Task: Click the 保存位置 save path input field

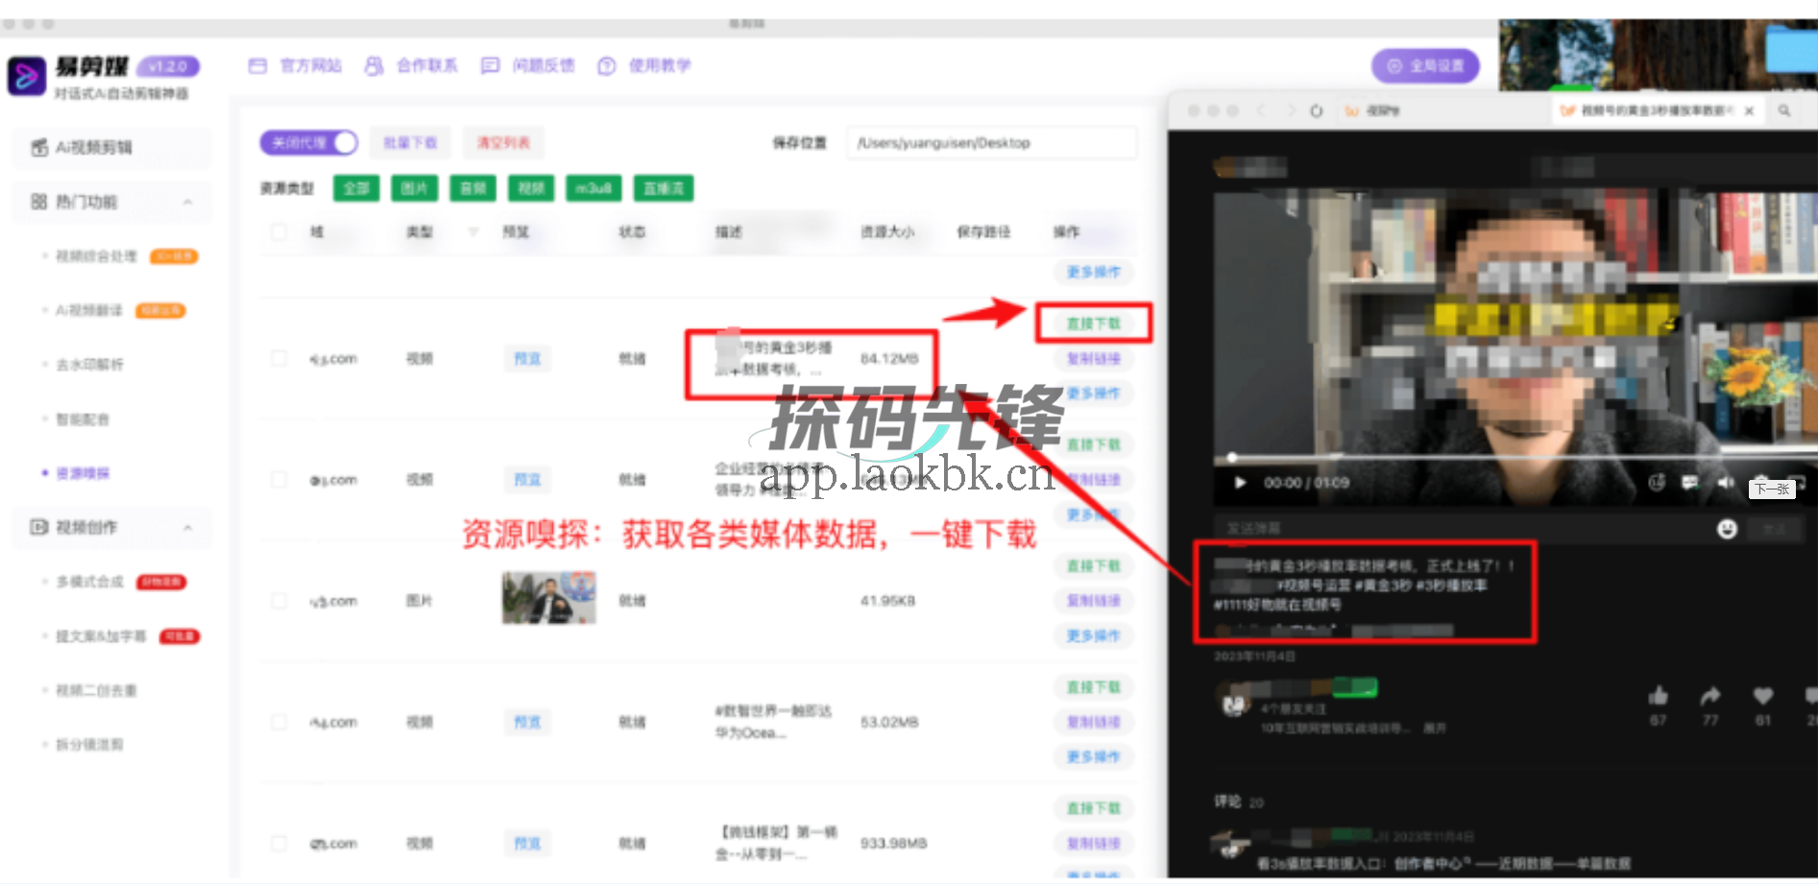Action: 991,142
